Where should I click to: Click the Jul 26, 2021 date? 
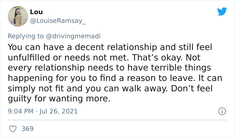[x=58, y=111]
